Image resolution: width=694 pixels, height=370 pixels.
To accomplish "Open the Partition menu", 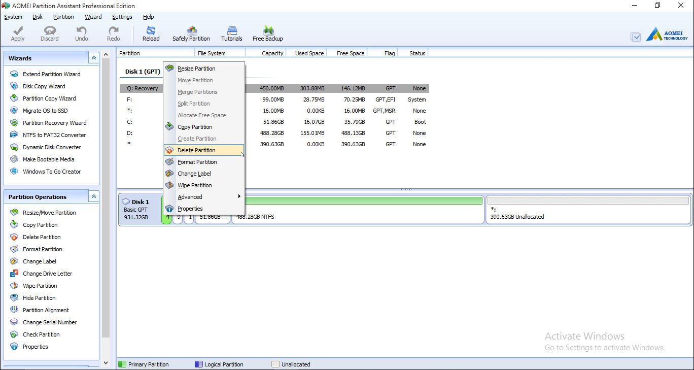I will pos(63,17).
